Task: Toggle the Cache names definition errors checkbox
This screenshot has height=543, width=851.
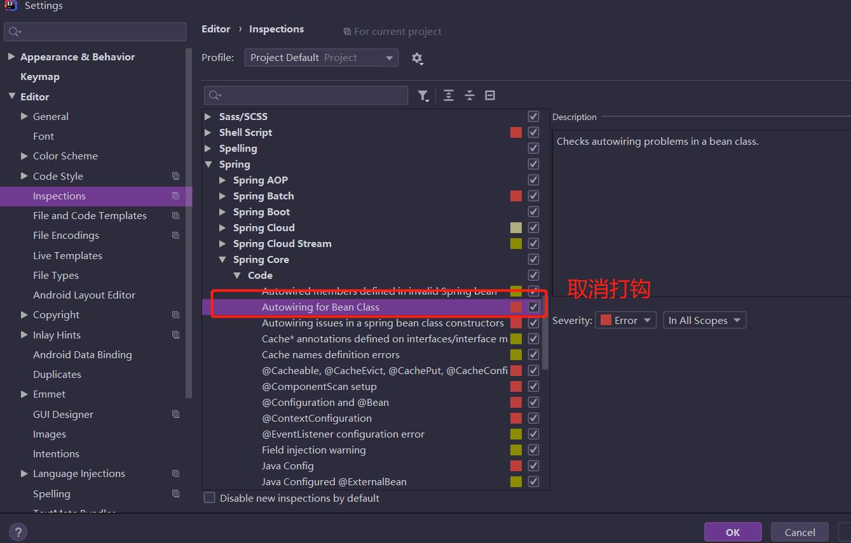Action: coord(533,354)
